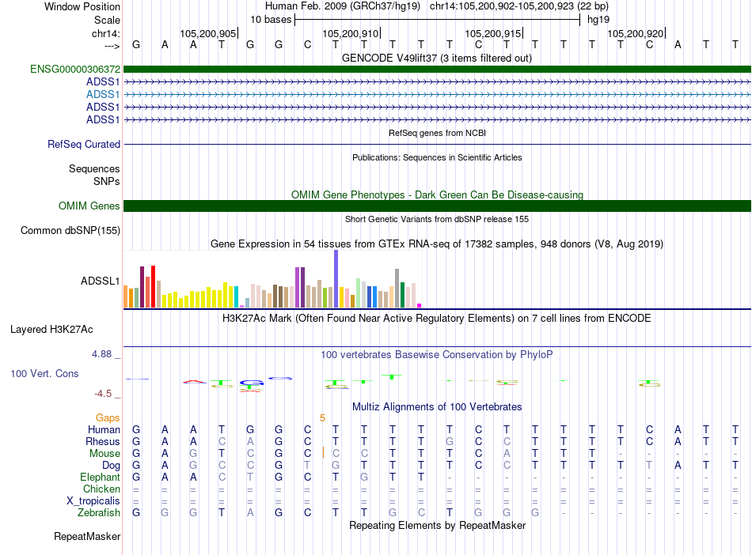Viewport: 752px width, 555px height.
Task: Click the GENCODE V49lift37 track title
Action: 436,58
